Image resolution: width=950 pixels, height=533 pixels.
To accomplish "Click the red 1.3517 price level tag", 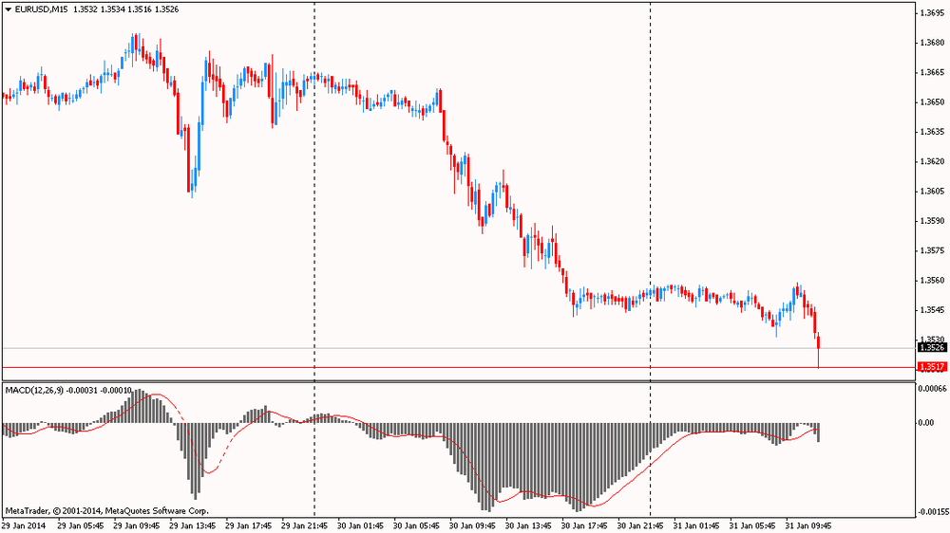I will pos(931,367).
